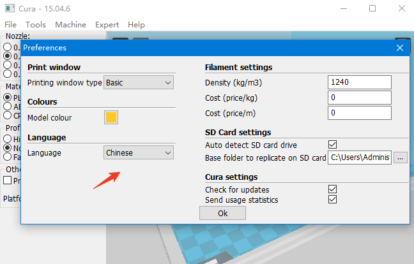Open the Expert menu
This screenshot has height=264, width=414.
point(107,25)
